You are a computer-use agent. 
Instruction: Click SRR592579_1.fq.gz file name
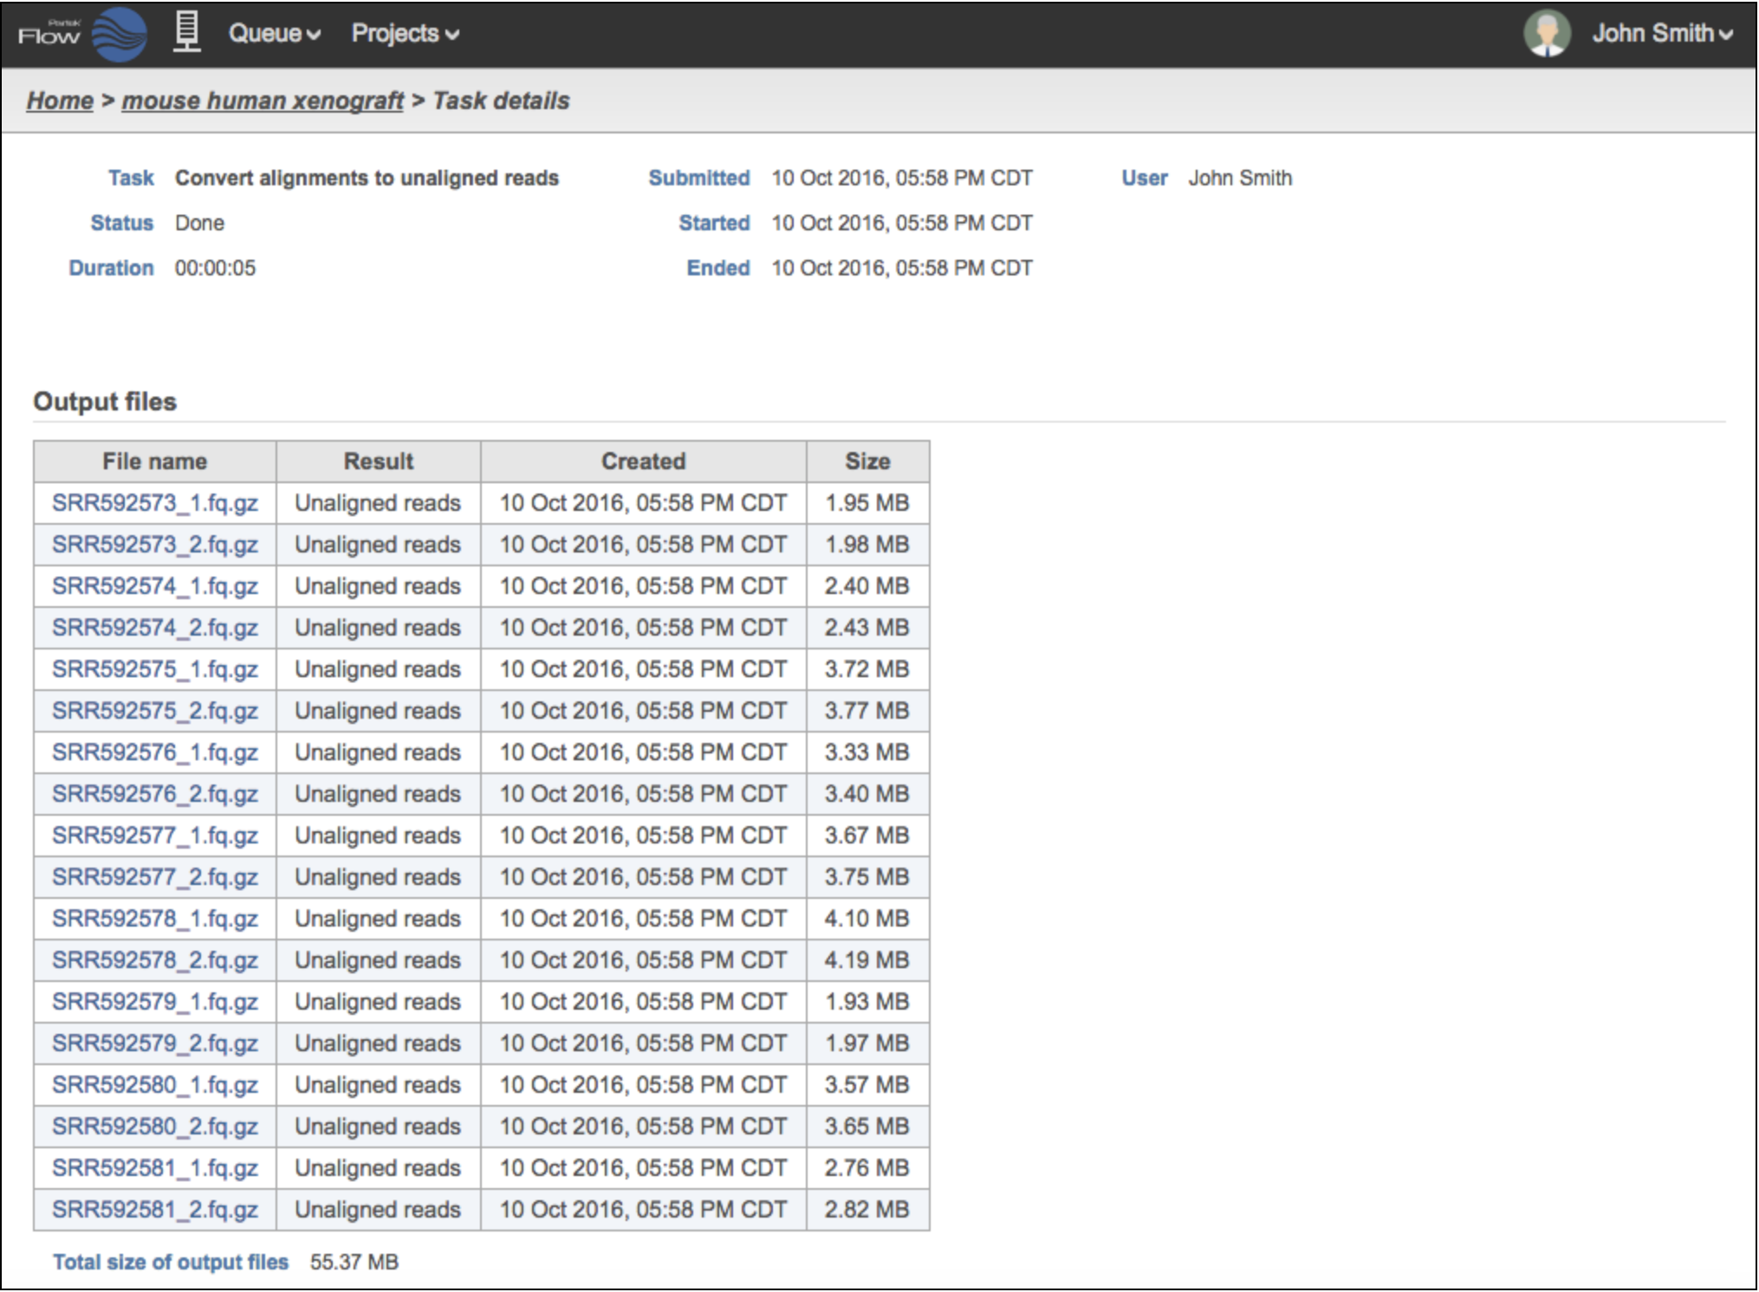(154, 1002)
